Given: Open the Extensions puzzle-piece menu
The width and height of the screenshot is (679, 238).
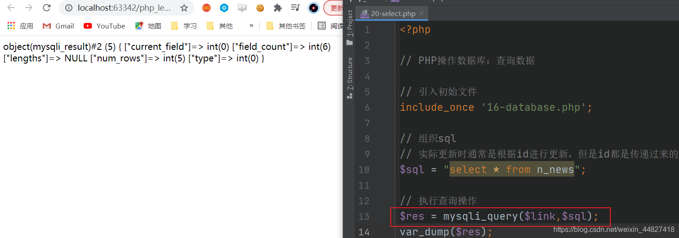Looking at the screenshot, I should [x=278, y=8].
